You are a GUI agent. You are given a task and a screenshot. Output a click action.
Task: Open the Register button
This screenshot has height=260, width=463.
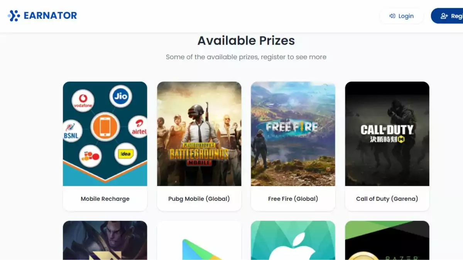pyautogui.click(x=448, y=16)
